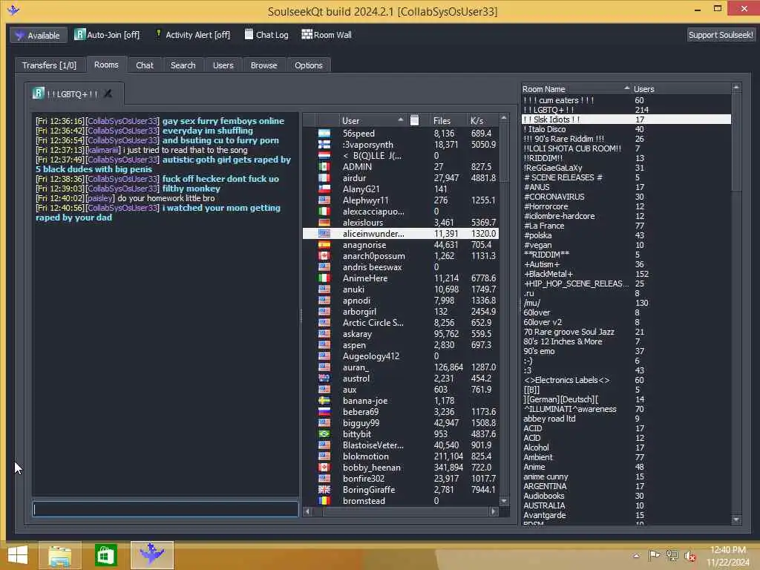Click the Canadian flag next to anarch0possum
Image resolution: width=760 pixels, height=570 pixels.
(324, 256)
